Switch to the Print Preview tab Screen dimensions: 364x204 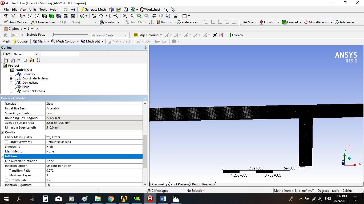click(180, 184)
